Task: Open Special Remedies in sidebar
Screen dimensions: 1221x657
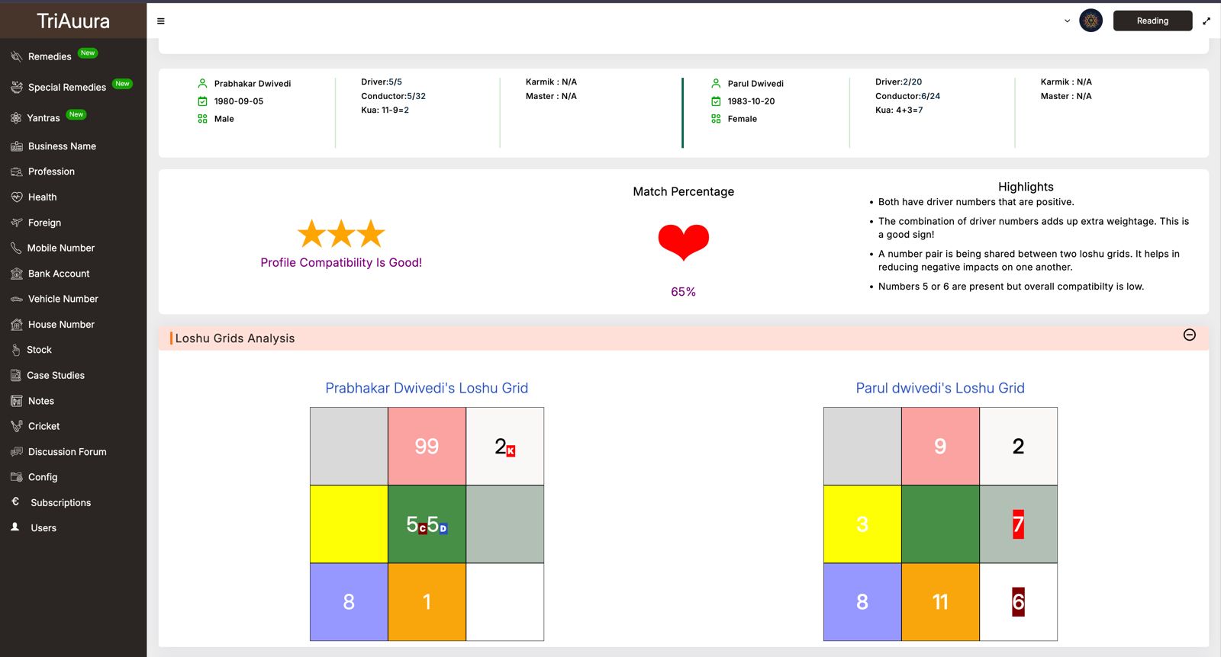Action: coord(67,88)
